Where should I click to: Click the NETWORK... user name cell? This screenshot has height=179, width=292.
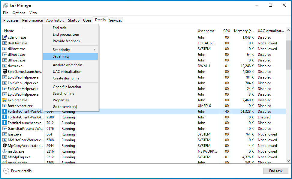point(207,151)
